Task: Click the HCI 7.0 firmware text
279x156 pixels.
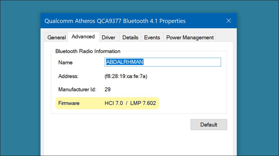Action: [x=114, y=103]
